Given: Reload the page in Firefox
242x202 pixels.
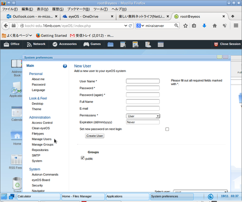Looking at the screenshot, I should coord(130,26).
